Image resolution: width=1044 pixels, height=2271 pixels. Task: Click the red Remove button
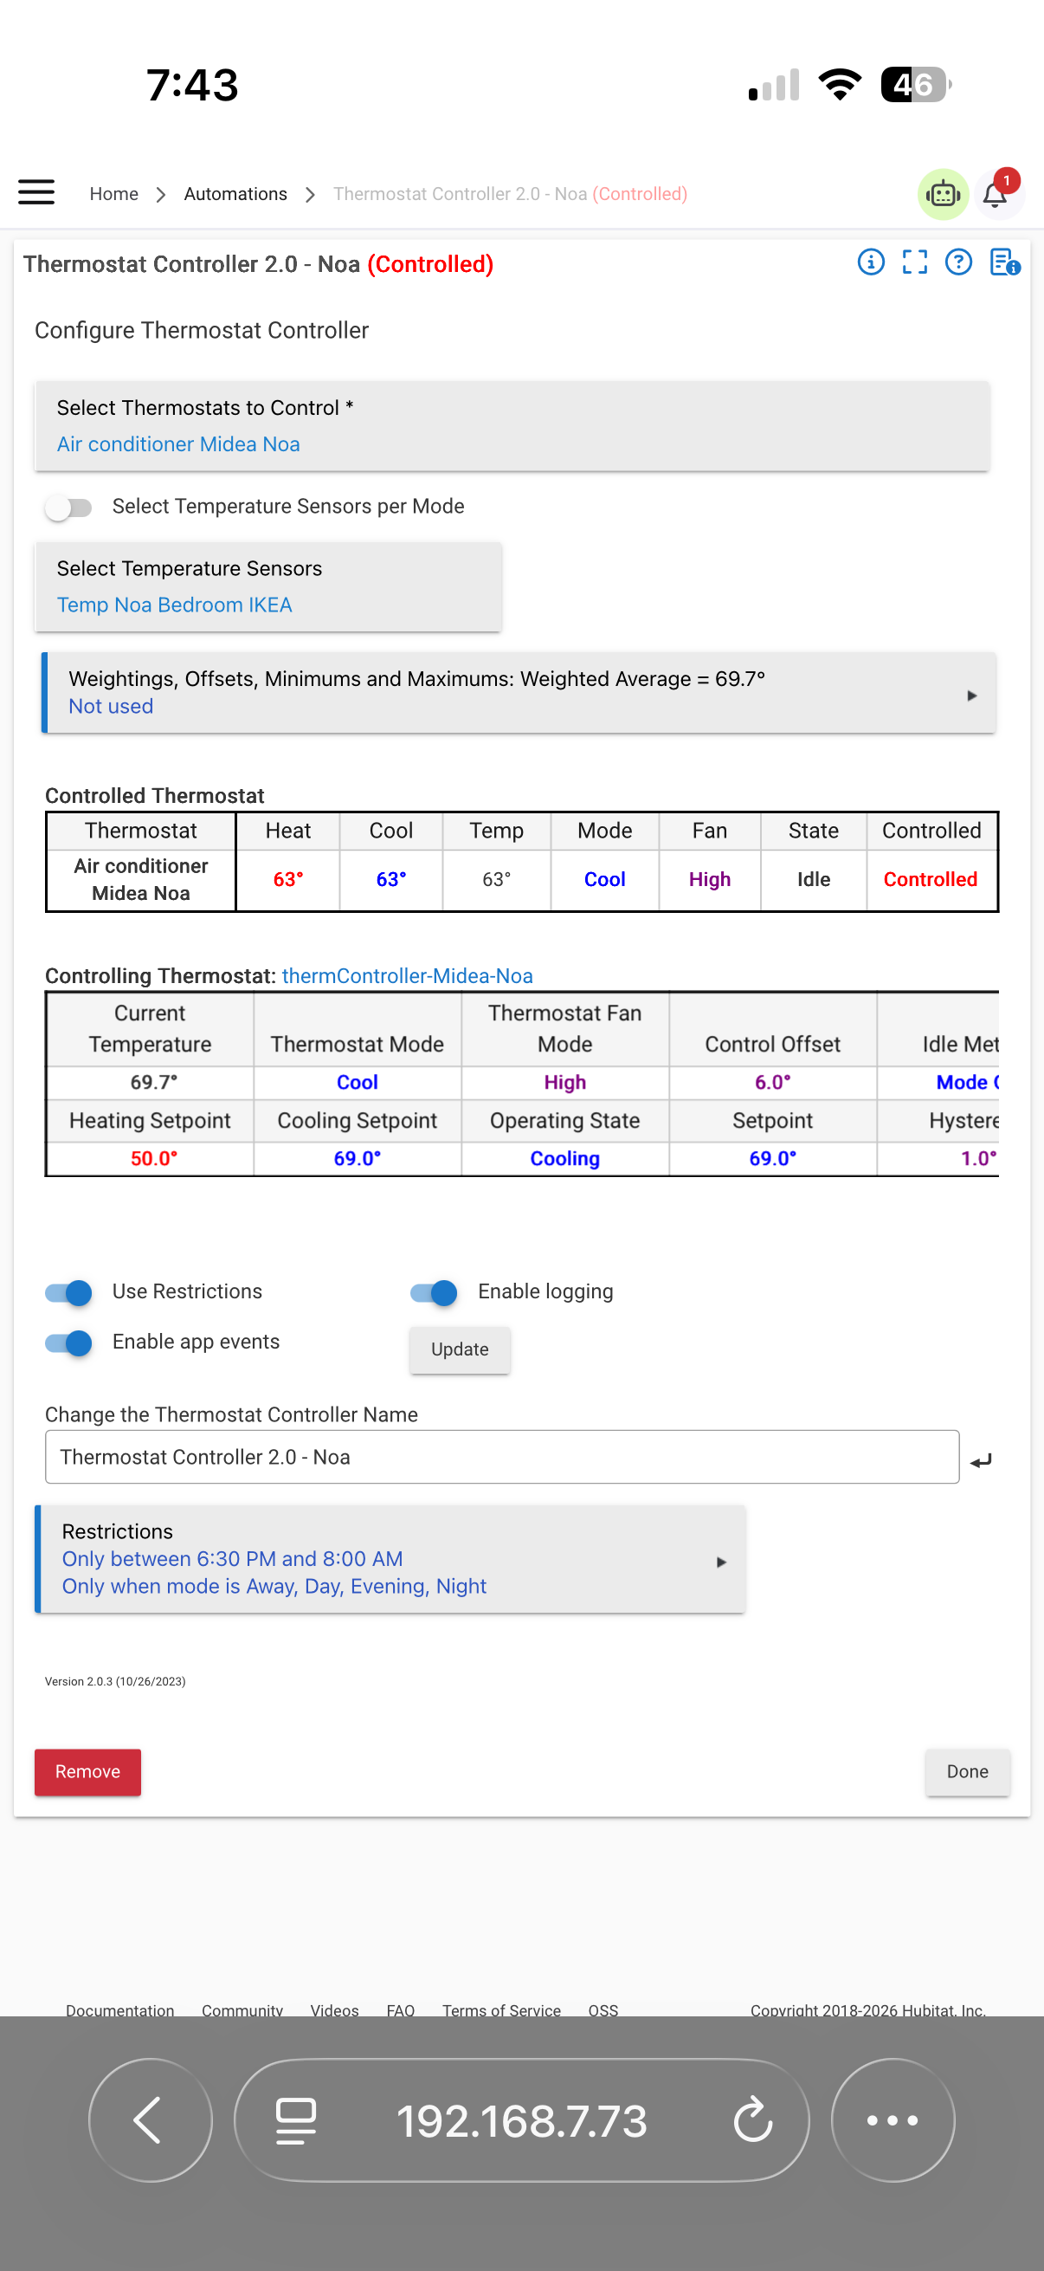tap(87, 1772)
